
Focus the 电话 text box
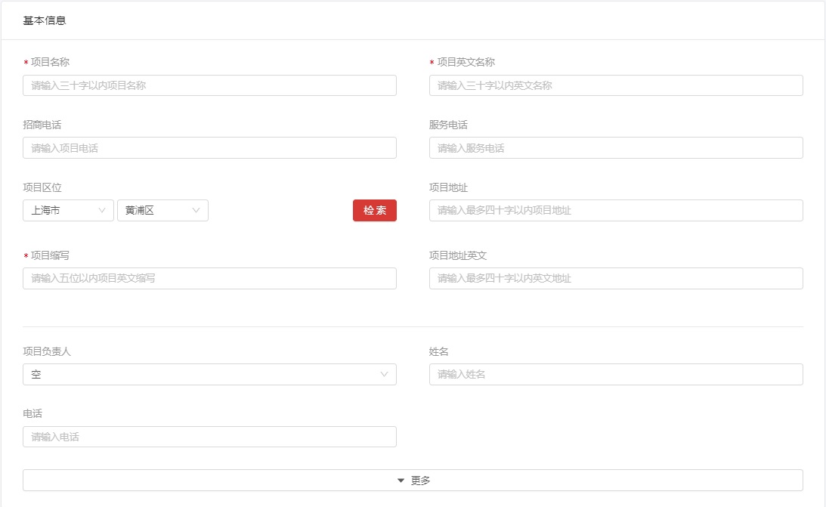click(209, 437)
